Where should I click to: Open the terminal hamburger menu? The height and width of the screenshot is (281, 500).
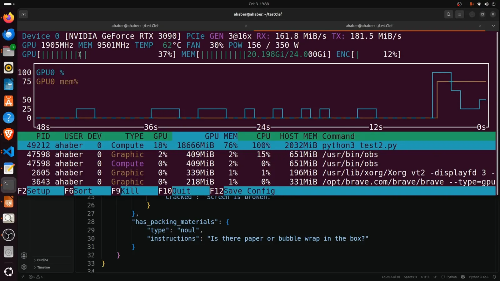(459, 14)
